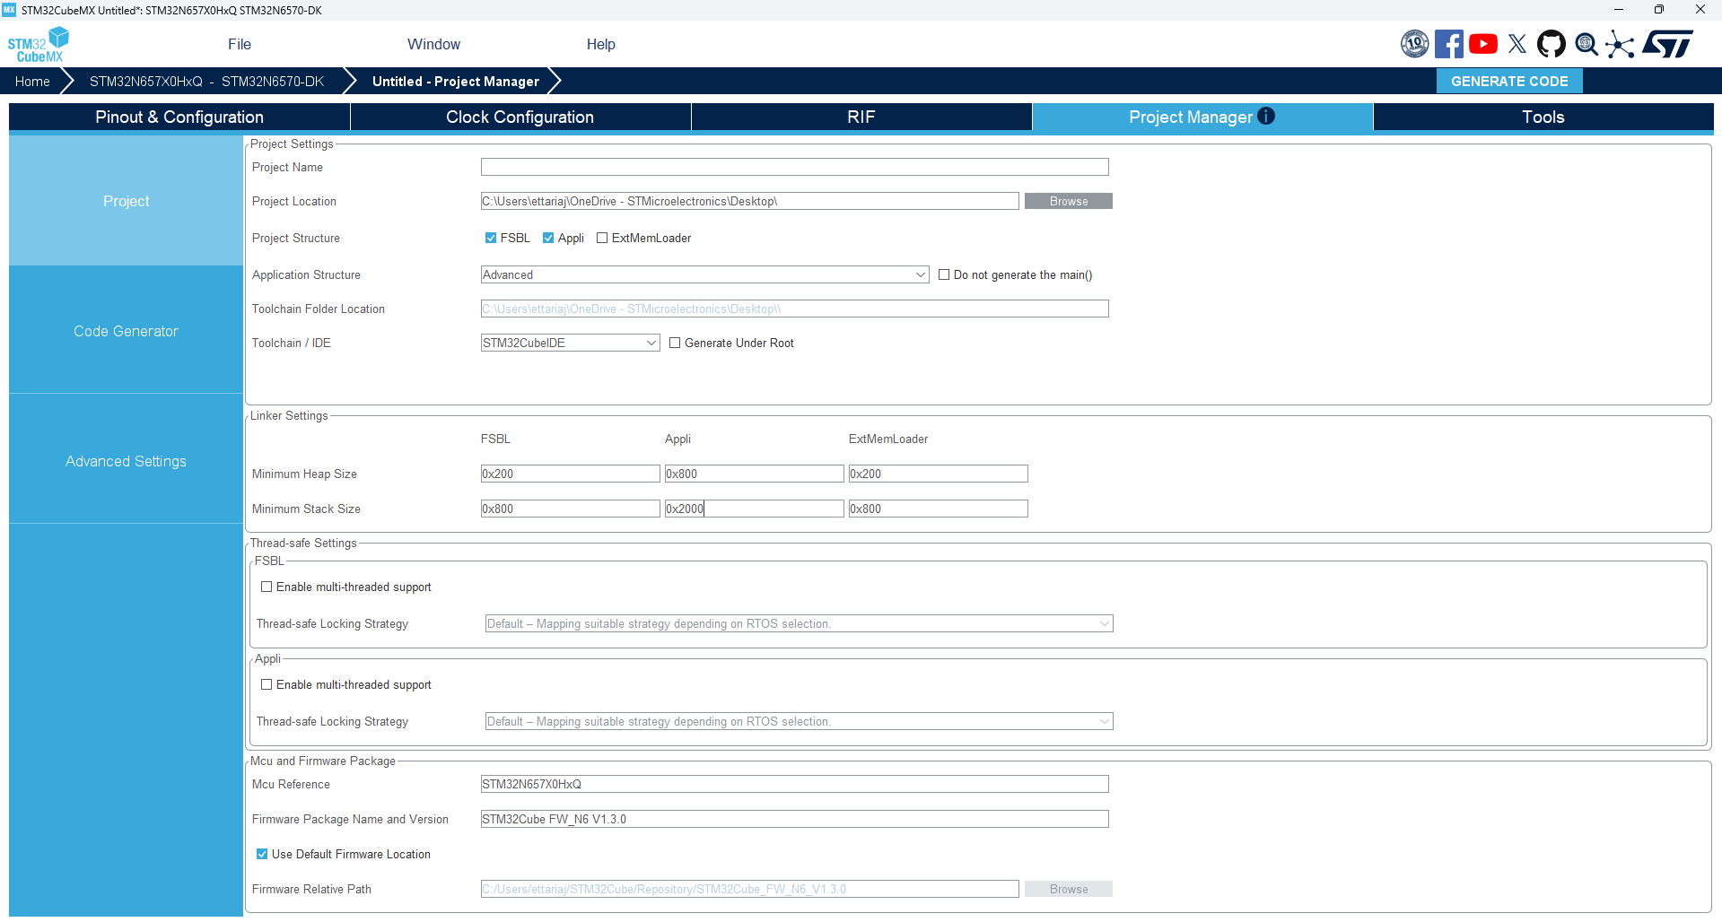Open the GitHub icon link
This screenshot has width=1722, height=922.
point(1552,44)
